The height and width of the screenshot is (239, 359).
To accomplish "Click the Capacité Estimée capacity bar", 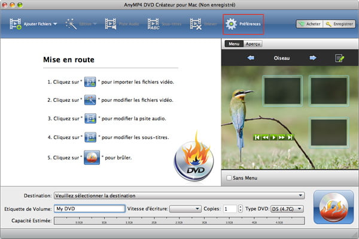I will [x=180, y=220].
